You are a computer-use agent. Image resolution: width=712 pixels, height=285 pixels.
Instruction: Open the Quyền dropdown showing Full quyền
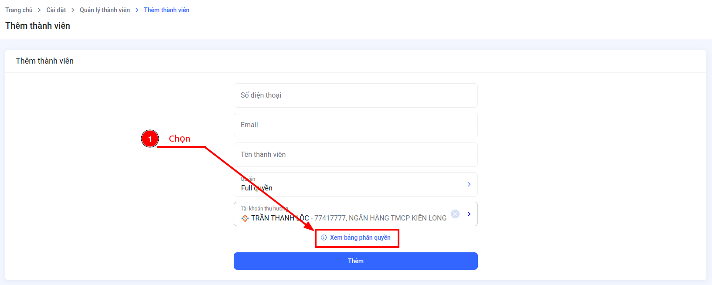point(356,184)
